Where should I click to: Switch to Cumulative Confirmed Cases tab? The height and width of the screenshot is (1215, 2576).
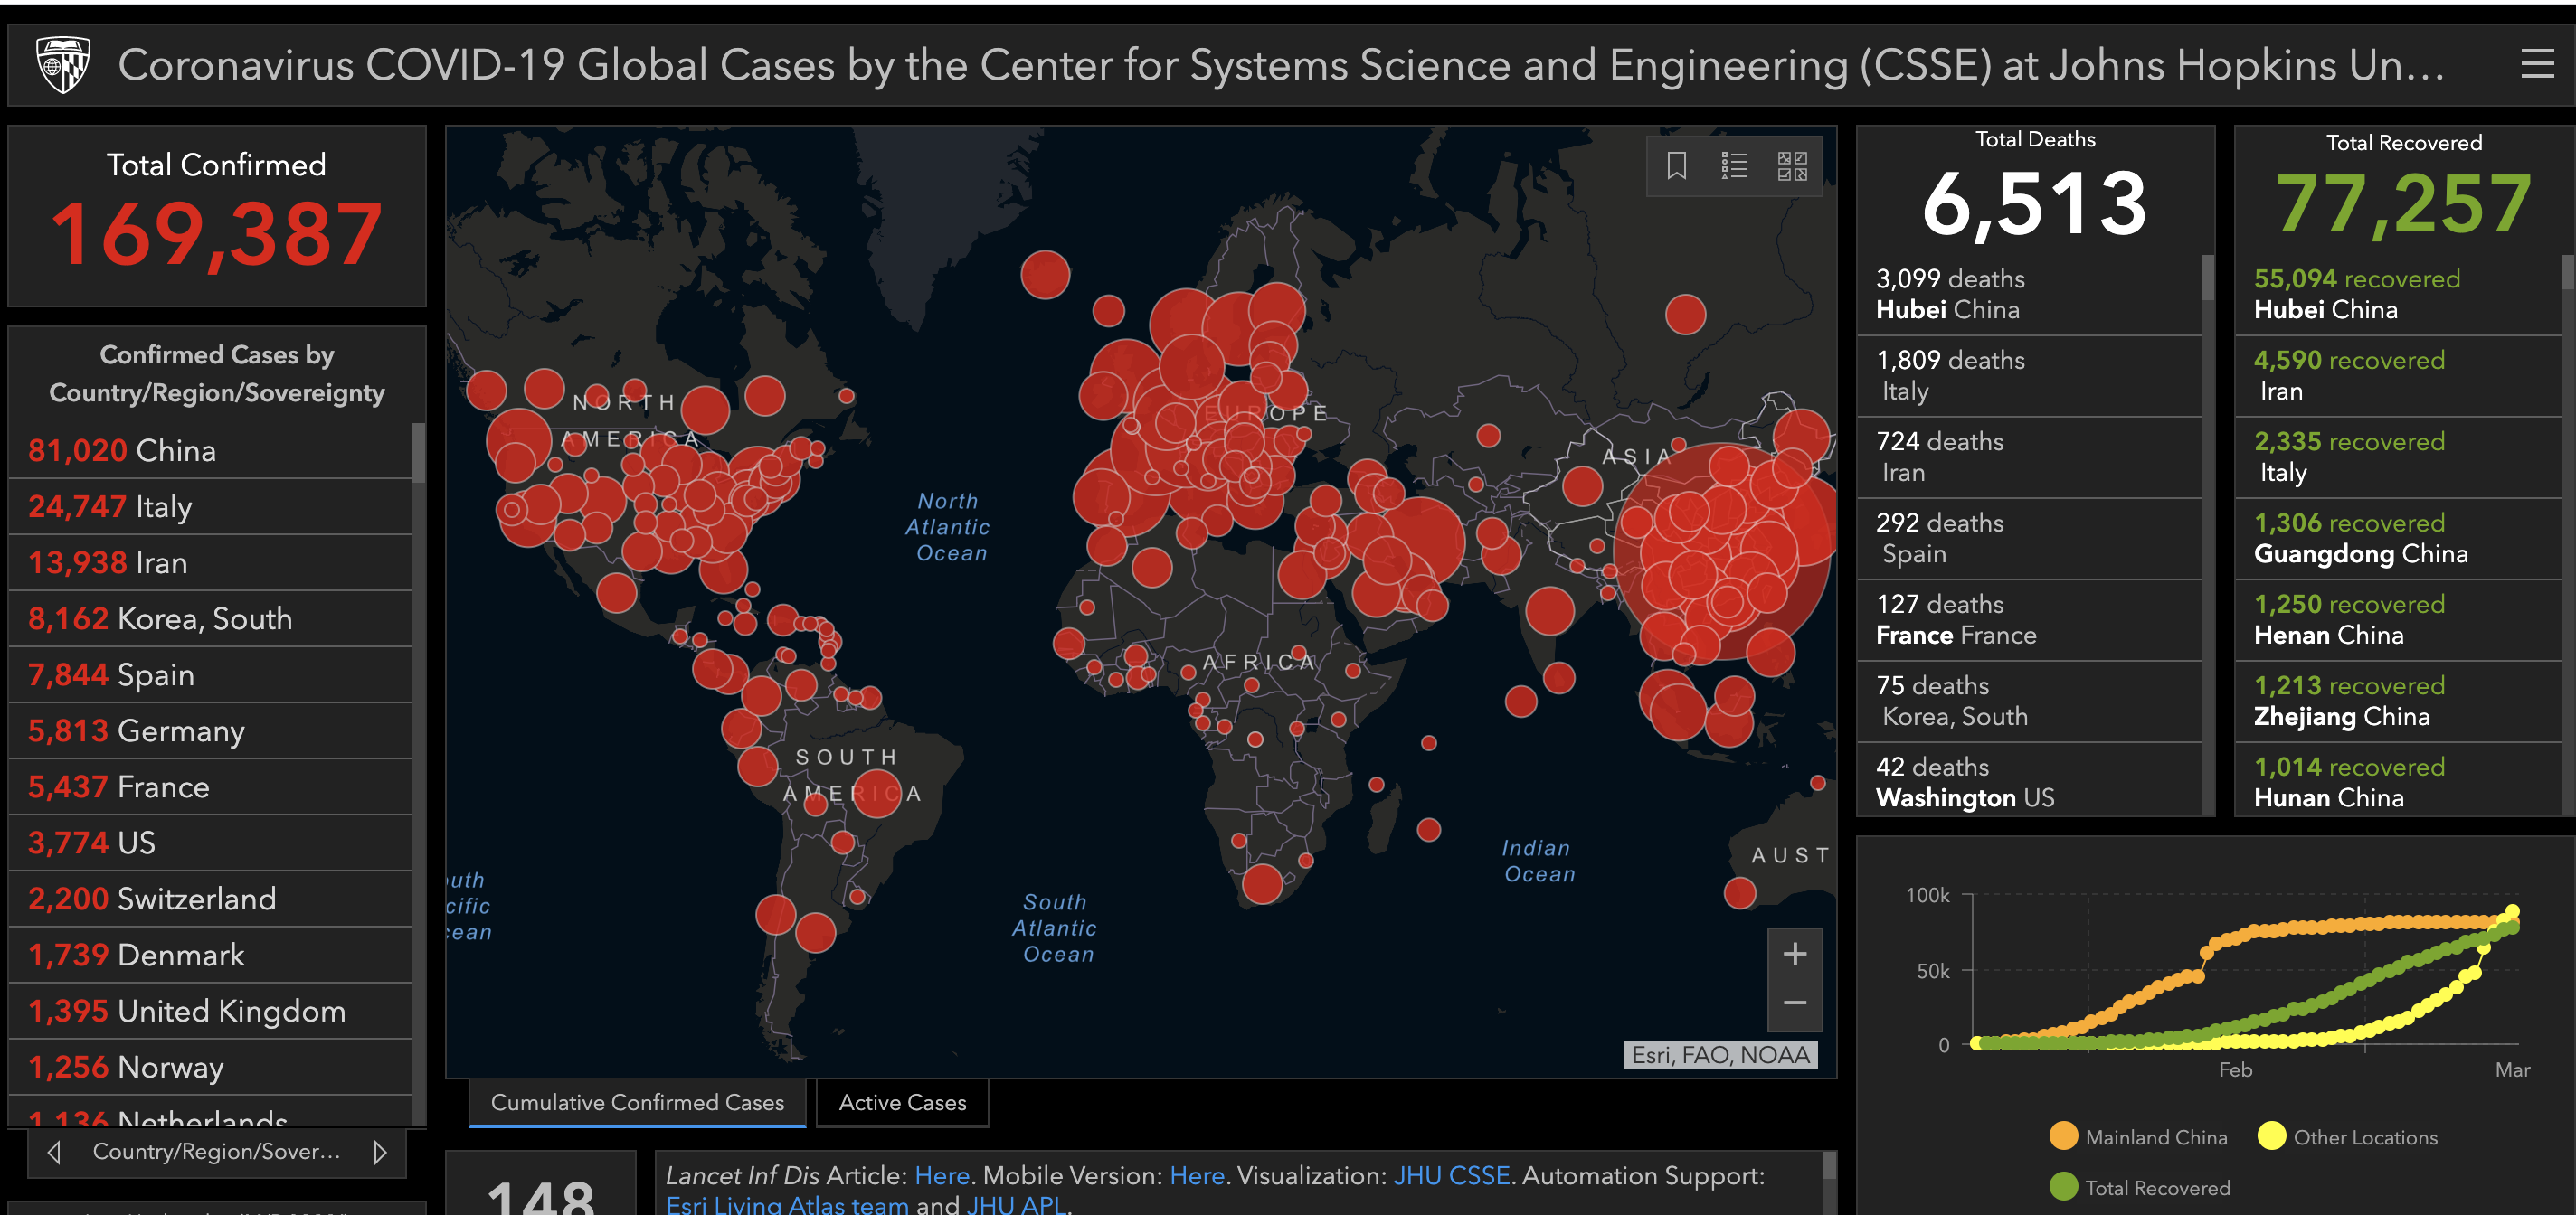coord(637,1102)
